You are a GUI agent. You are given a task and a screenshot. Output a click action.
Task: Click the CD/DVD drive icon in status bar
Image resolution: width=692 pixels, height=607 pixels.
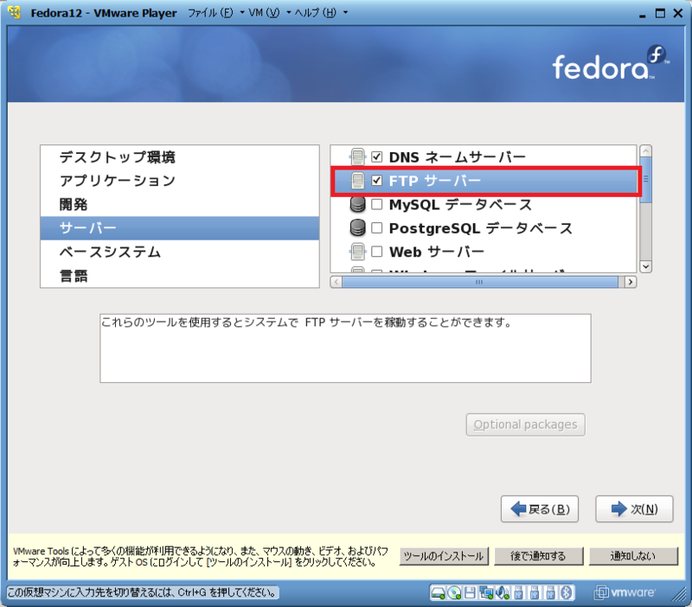click(x=453, y=593)
